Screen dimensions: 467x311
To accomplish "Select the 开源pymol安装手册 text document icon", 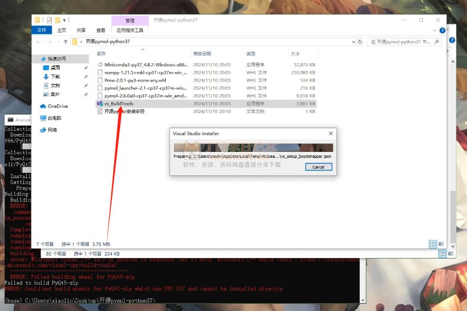I will coord(100,111).
